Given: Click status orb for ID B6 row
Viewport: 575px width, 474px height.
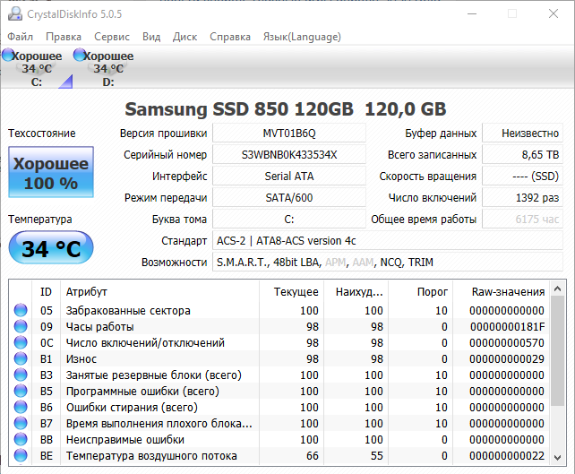Looking at the screenshot, I should point(21,407).
